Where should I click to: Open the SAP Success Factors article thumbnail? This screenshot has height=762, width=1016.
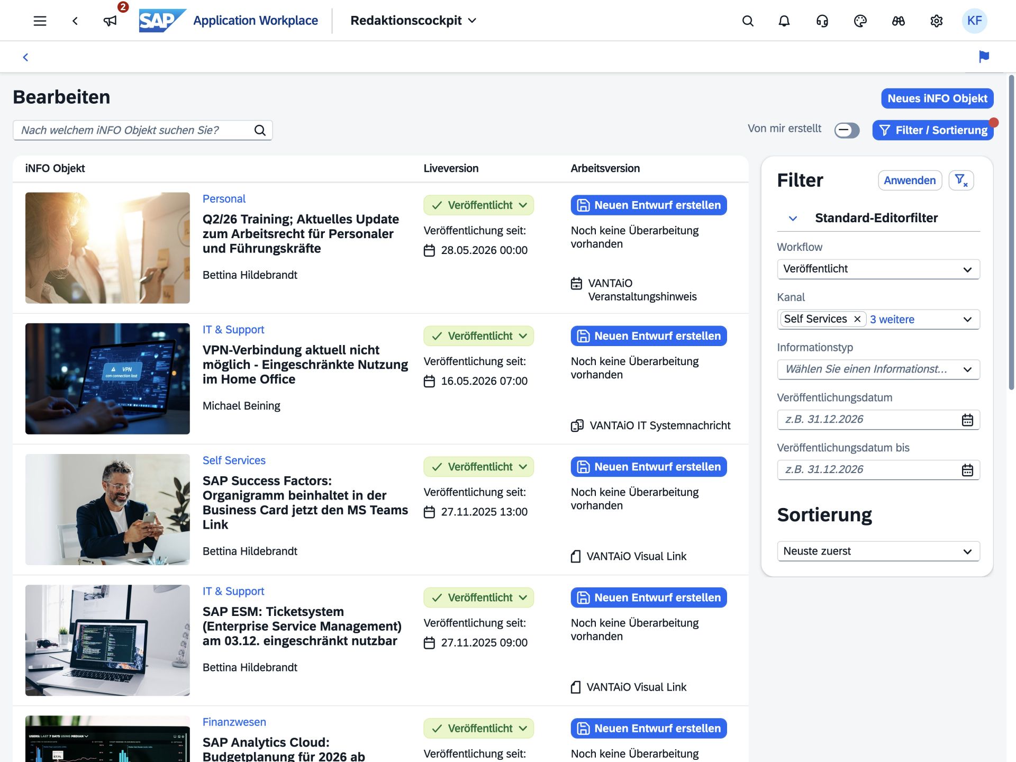coord(107,510)
